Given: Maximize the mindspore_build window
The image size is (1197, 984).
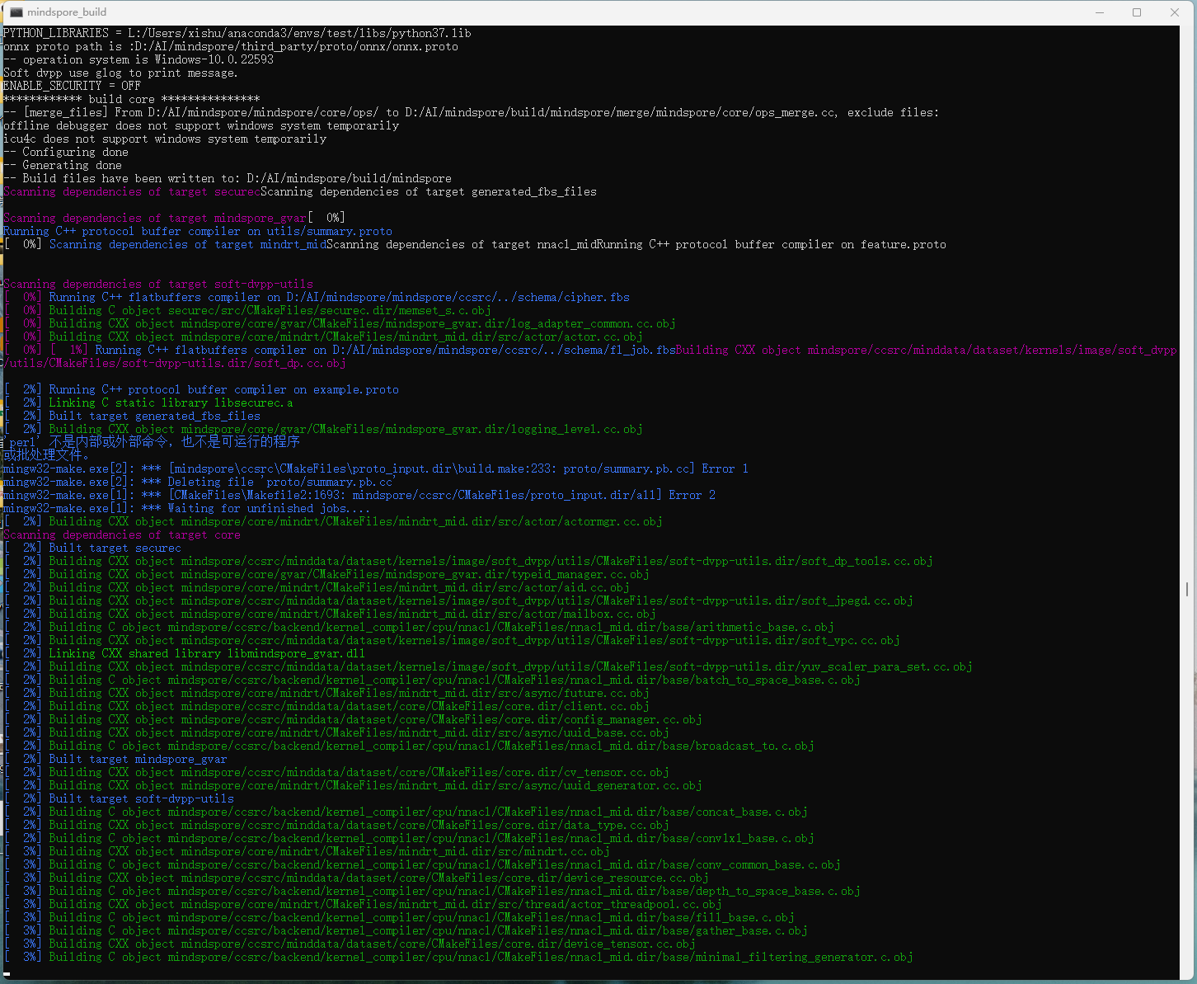Looking at the screenshot, I should 1137,12.
